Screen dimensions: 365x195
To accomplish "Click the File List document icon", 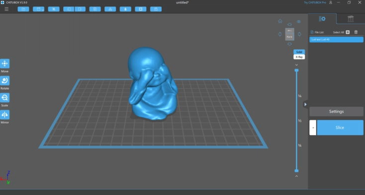I will click(x=312, y=32).
